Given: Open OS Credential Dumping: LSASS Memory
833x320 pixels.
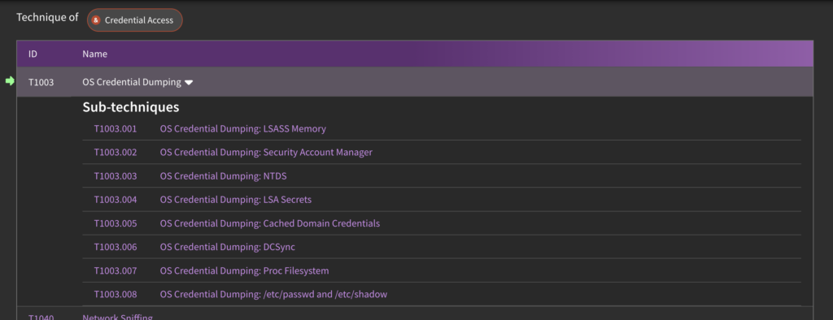Looking at the screenshot, I should point(242,128).
